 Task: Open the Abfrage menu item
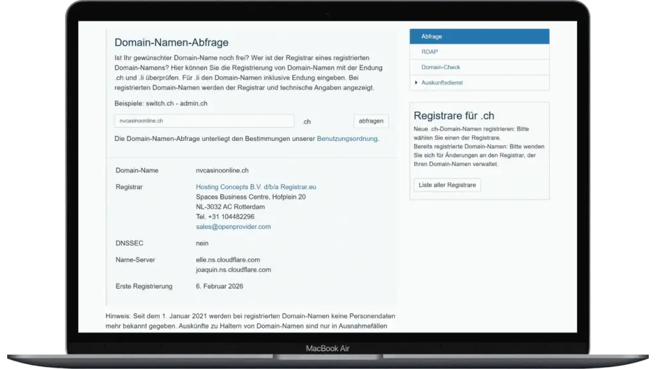pyautogui.click(x=479, y=37)
